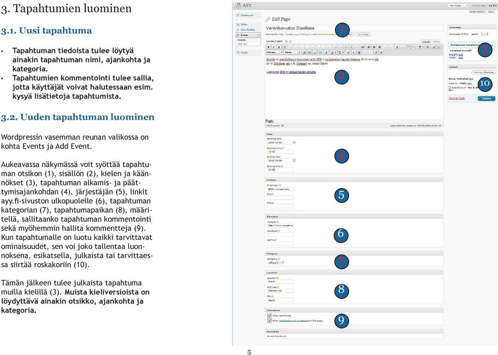
Task: Open calendar picker beside Ending date
Action: pyautogui.click(x=294, y=160)
